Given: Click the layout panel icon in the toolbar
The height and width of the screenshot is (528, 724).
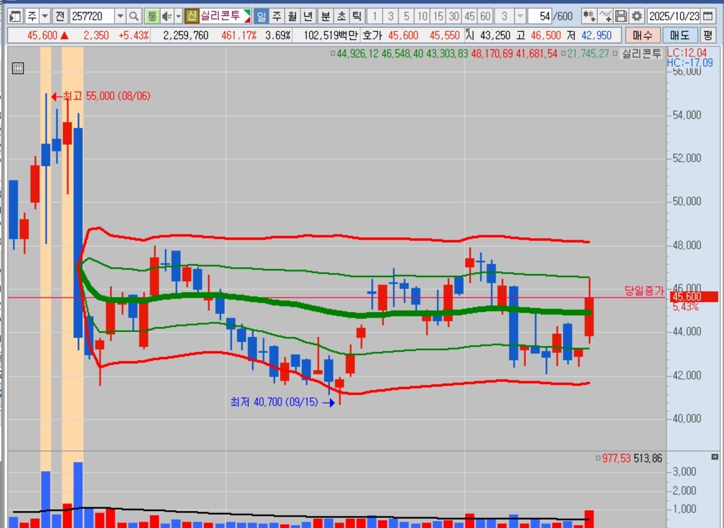Looking at the screenshot, I should point(15,16).
